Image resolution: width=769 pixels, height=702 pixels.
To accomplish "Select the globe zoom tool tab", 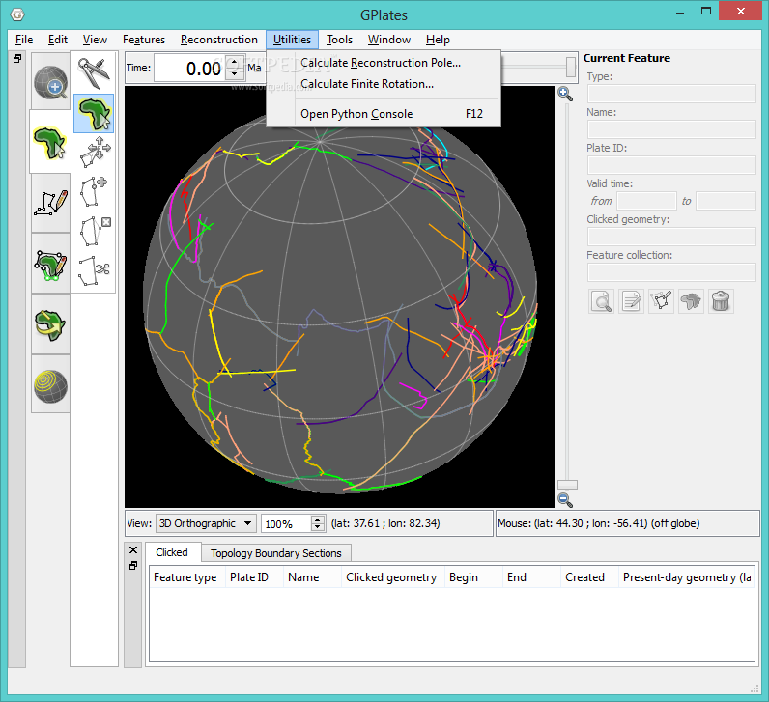I will (50, 82).
